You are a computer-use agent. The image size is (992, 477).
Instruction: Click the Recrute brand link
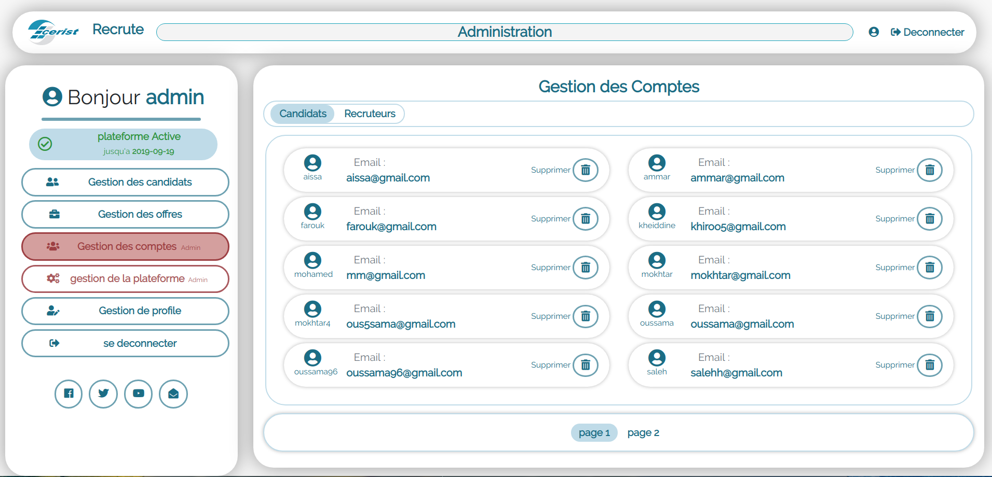coord(118,30)
